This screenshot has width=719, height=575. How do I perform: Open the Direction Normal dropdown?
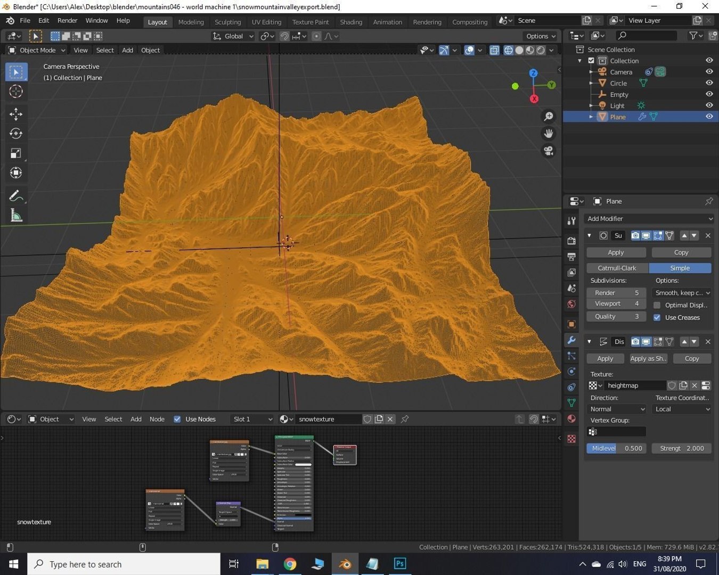tap(617, 409)
